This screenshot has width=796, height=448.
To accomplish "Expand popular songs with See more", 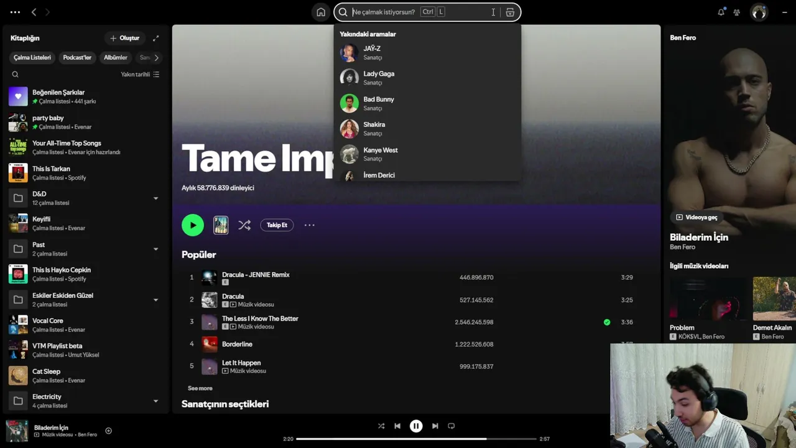I will point(200,388).
